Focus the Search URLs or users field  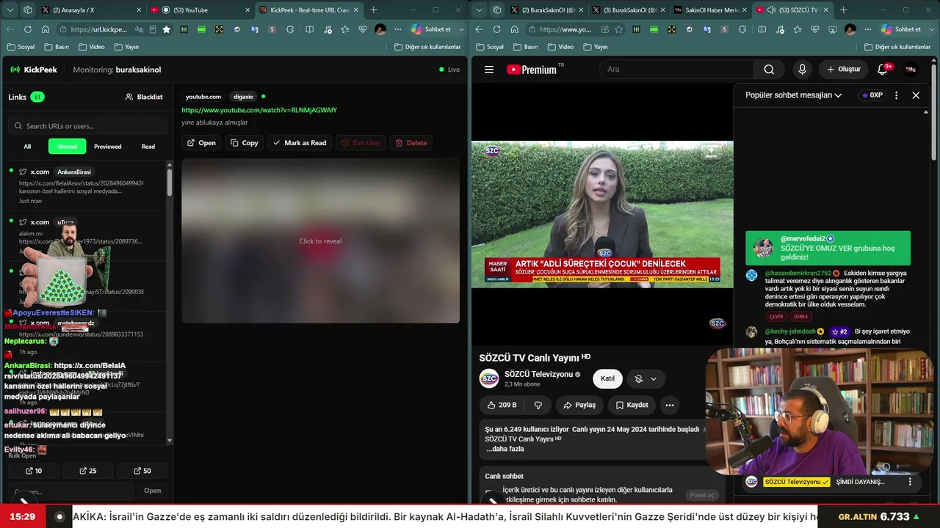90,126
